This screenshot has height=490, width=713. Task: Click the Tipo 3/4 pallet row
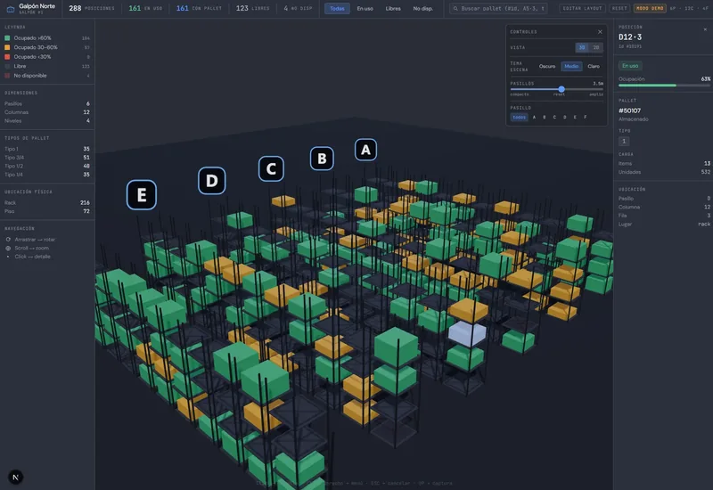(x=47, y=158)
